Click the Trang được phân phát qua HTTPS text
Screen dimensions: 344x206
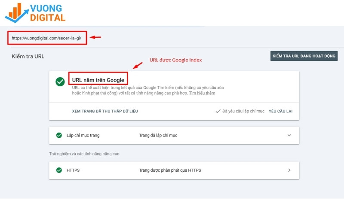[170, 170]
